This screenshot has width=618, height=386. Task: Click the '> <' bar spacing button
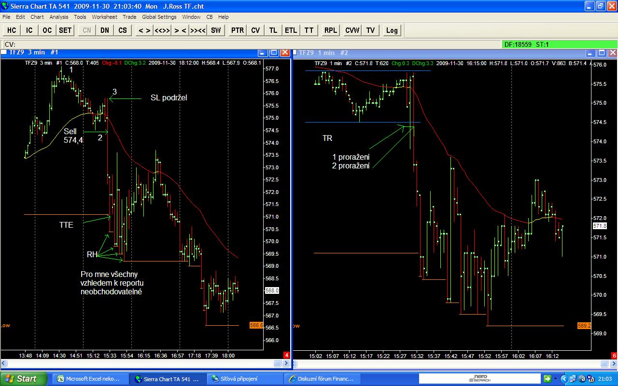(x=180, y=30)
